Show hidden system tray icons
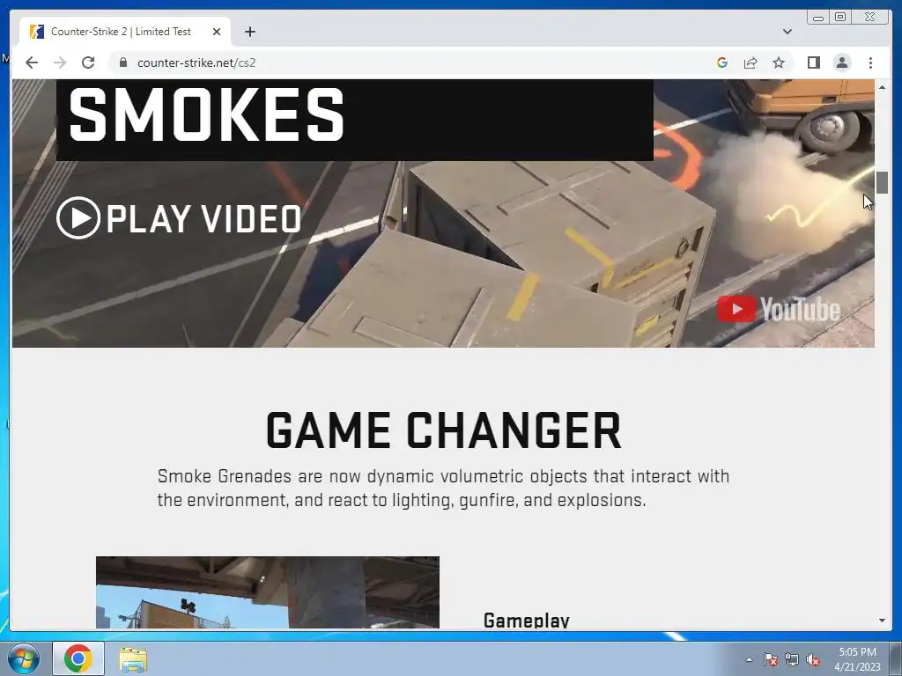902x676 pixels. 749,659
